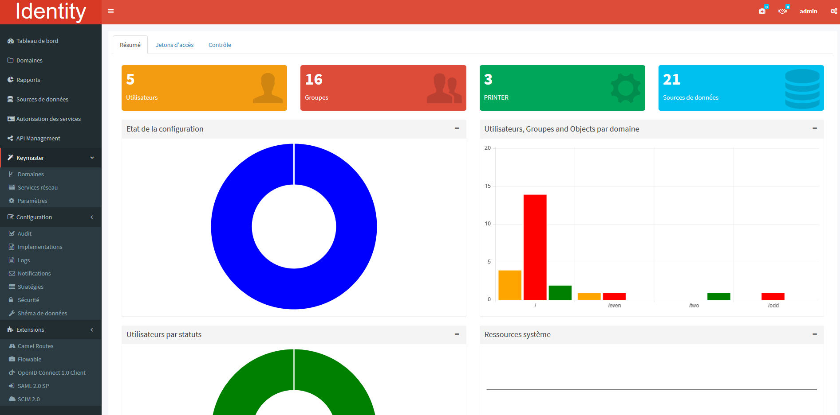
Task: Open the handshake notifications icon in header
Action: 782,11
